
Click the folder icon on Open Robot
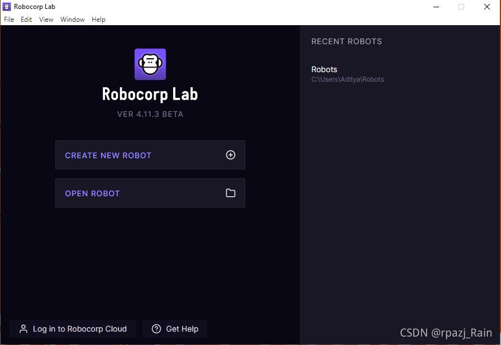point(231,193)
